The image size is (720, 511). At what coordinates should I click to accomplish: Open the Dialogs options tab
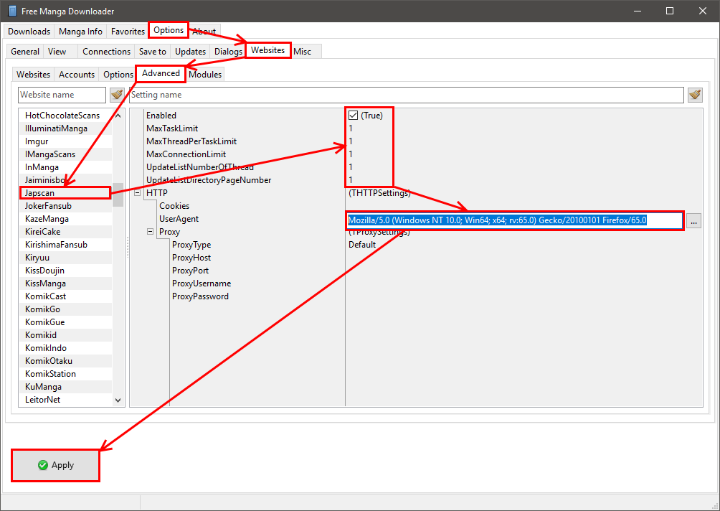[228, 52]
